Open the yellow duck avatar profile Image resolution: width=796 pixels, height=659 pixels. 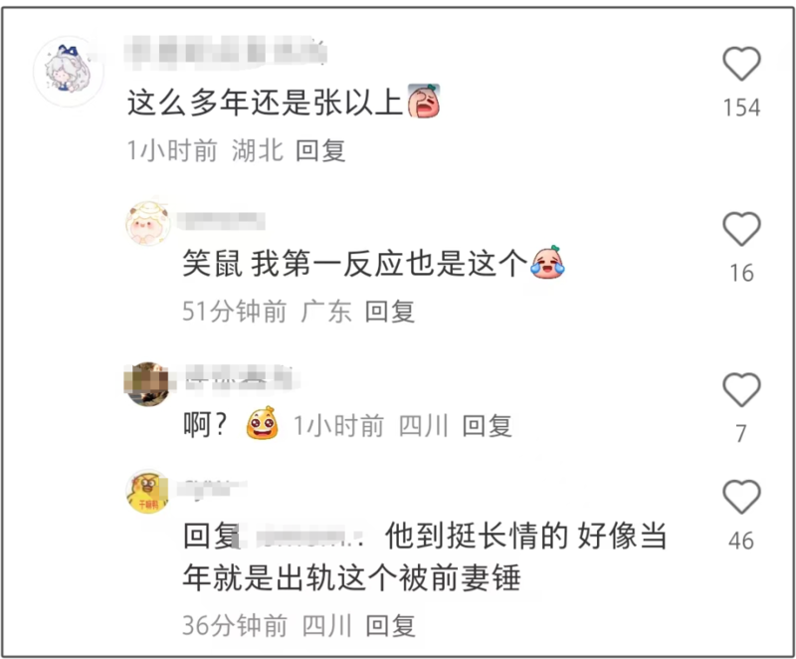point(147,492)
